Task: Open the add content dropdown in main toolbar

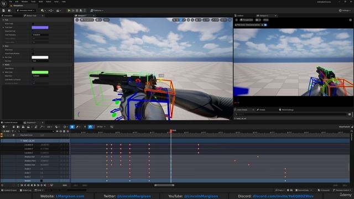Action: tap(43, 11)
